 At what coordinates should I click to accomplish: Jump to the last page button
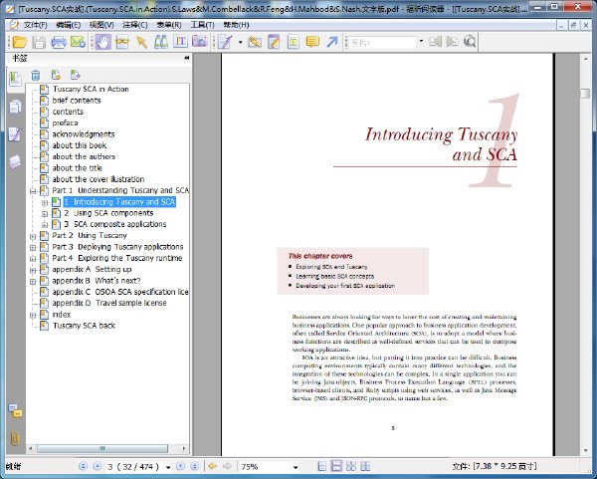click(195, 466)
